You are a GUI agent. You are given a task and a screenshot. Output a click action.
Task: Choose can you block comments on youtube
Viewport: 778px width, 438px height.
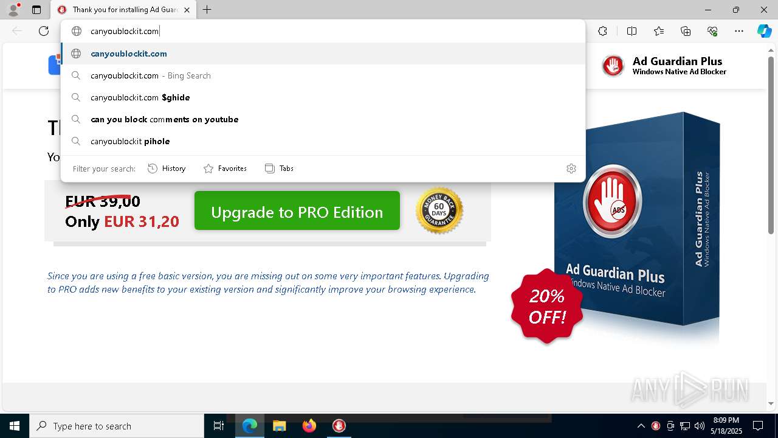coord(323,119)
